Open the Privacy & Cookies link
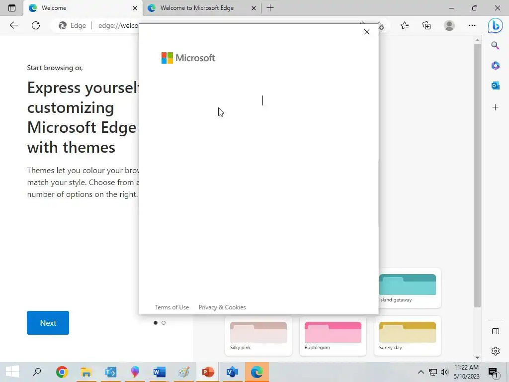The image size is (509, 382). click(x=222, y=307)
